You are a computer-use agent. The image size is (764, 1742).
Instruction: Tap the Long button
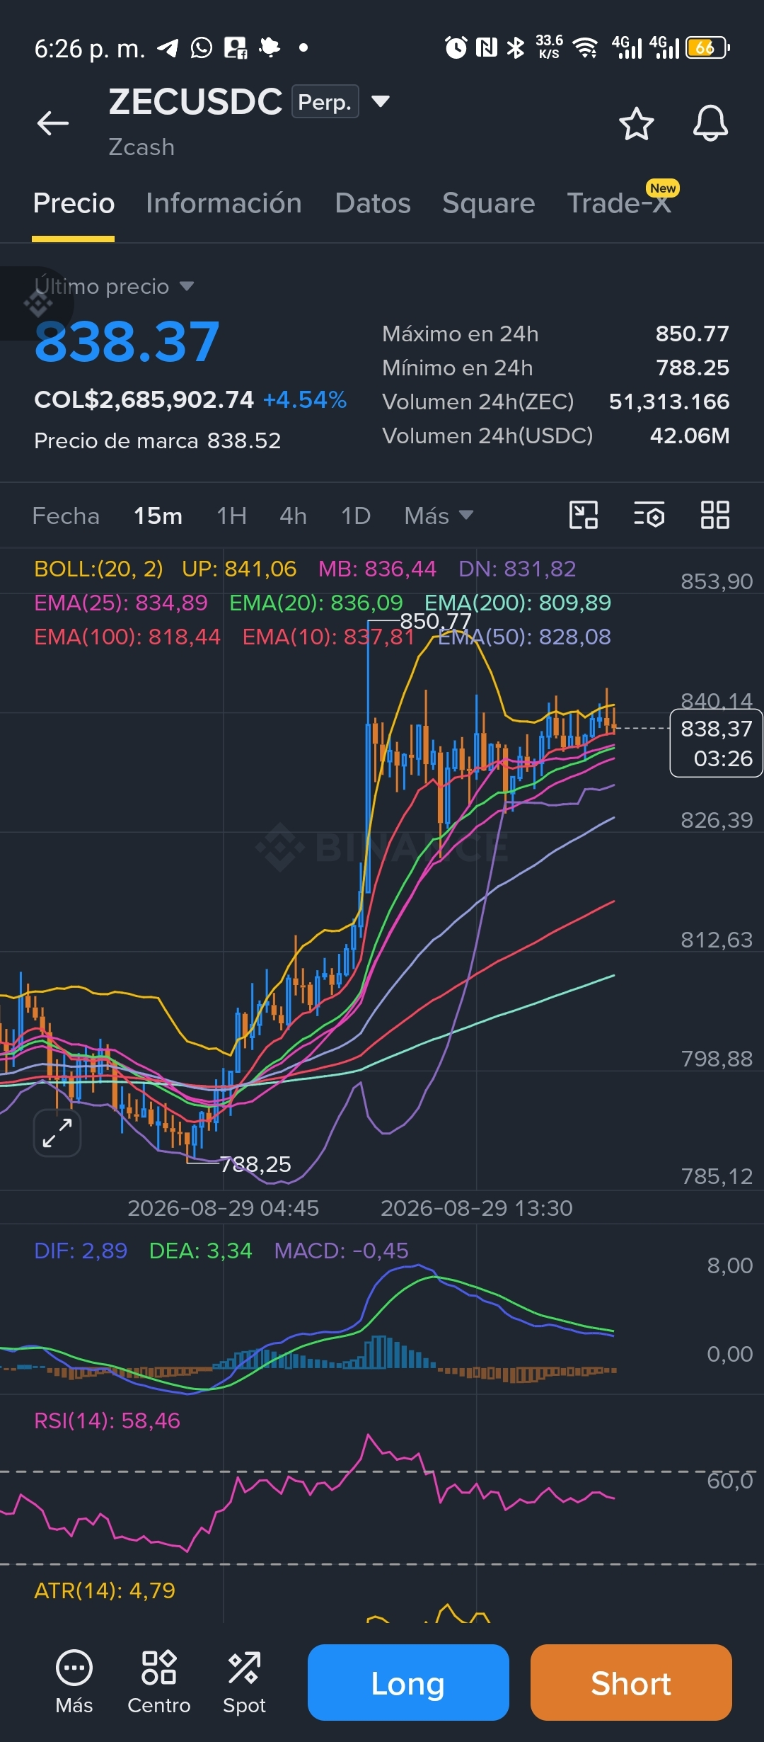(x=408, y=1683)
